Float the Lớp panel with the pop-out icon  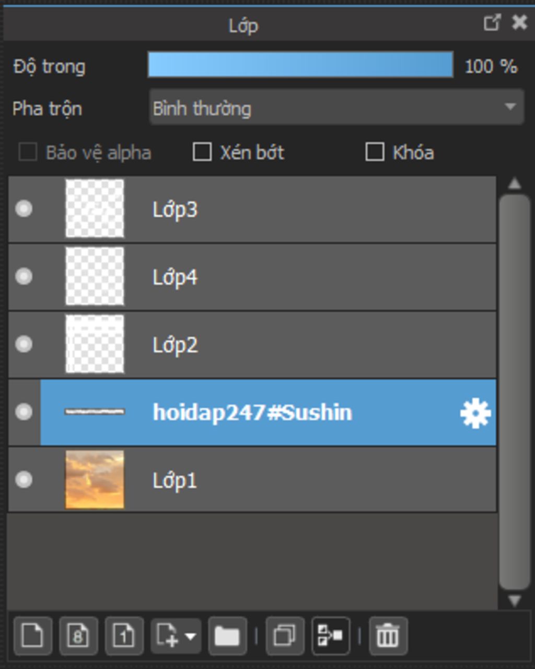click(492, 22)
